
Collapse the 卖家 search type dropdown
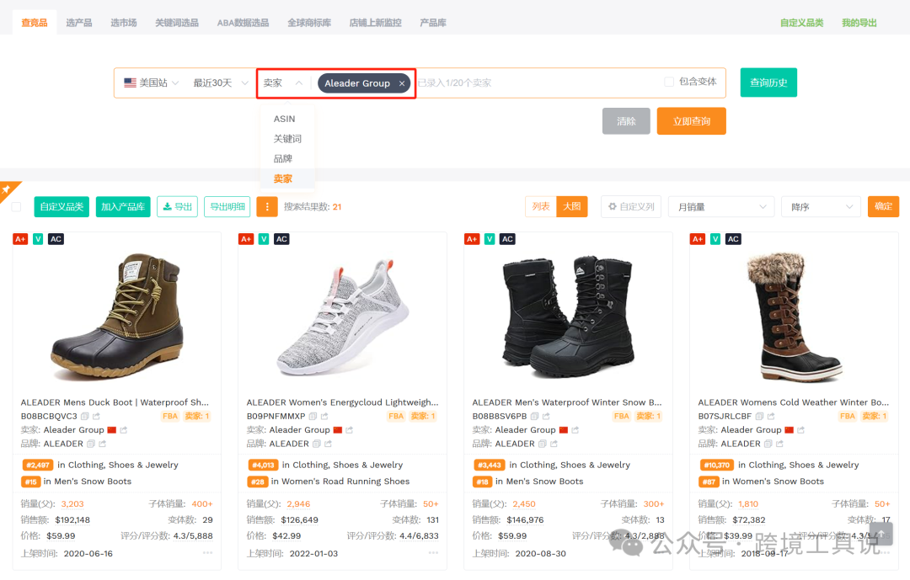pos(283,83)
